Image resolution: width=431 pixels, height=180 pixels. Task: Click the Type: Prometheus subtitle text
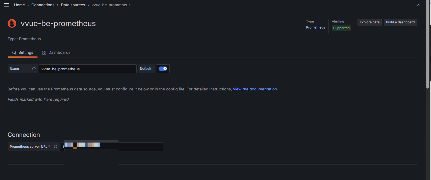24,39
